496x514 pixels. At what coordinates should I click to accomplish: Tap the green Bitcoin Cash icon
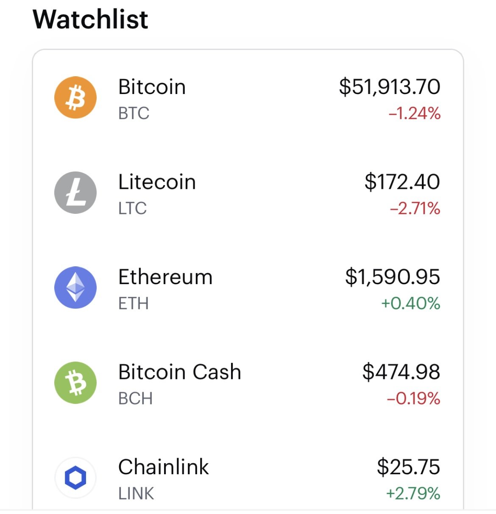click(75, 383)
